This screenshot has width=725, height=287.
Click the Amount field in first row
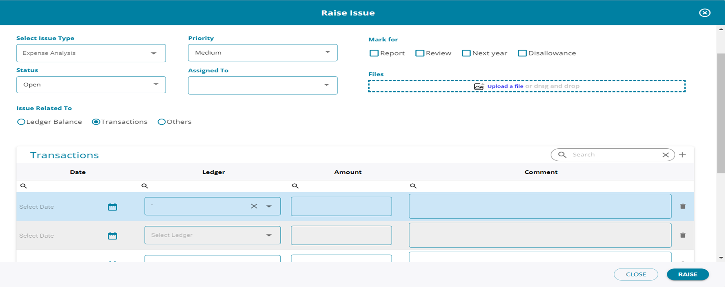(341, 206)
